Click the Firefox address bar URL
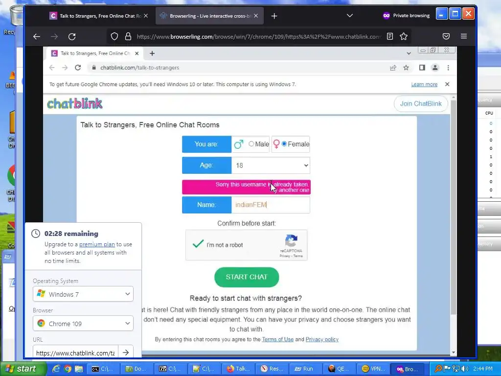Screen dimensions: 501x376 click(x=259, y=36)
